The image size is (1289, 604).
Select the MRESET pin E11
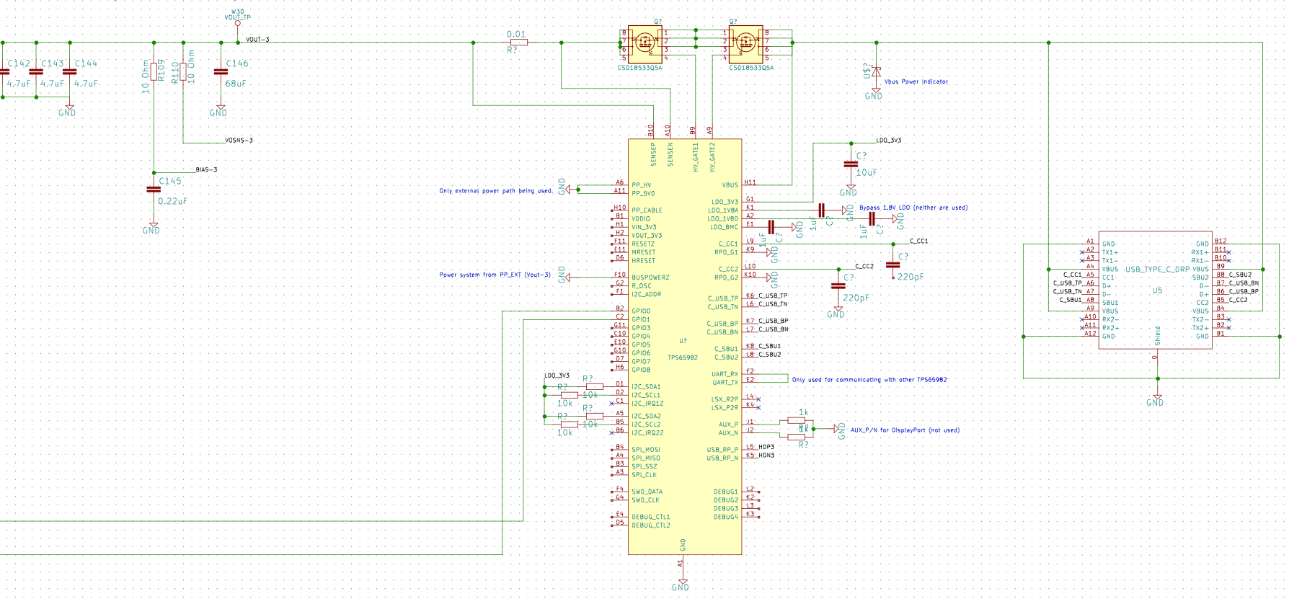[x=619, y=251]
